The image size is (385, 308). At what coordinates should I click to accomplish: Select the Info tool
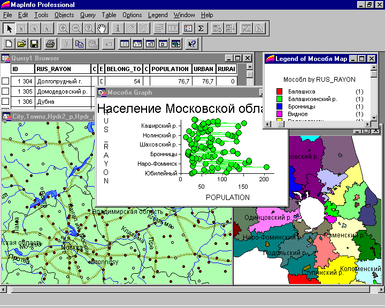[118, 28]
